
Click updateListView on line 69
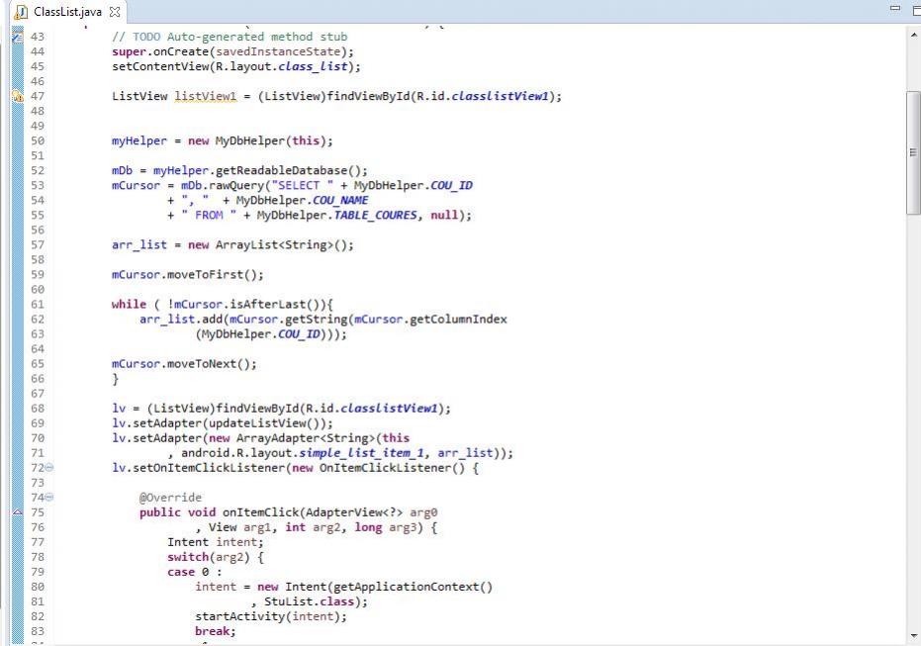point(257,423)
